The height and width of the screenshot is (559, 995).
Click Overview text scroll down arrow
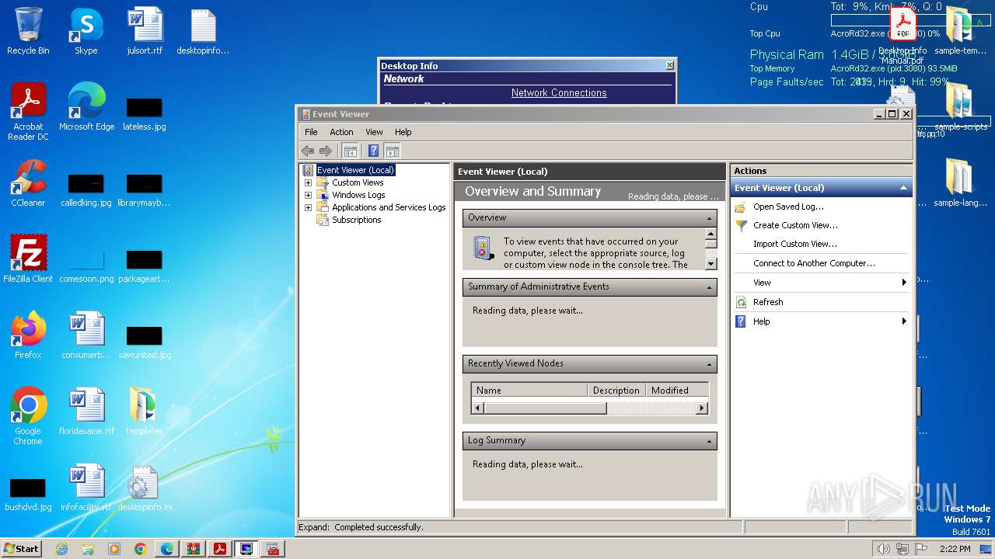click(710, 264)
